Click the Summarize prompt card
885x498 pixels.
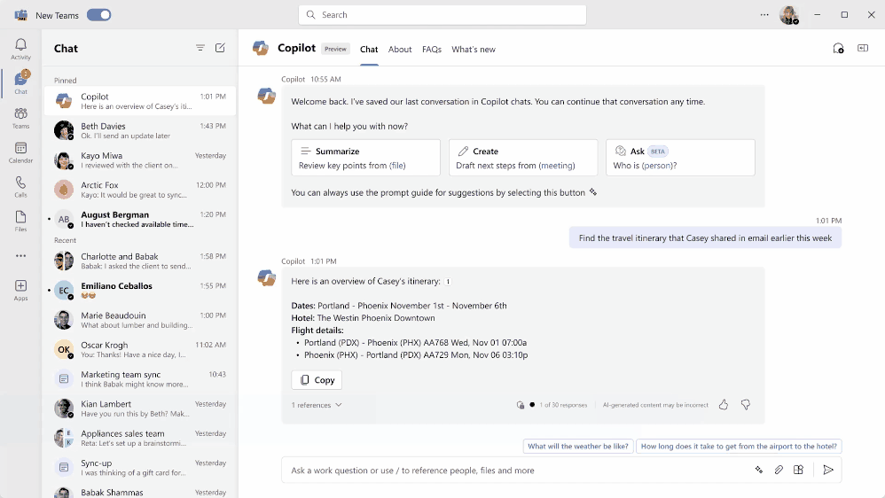tap(365, 158)
